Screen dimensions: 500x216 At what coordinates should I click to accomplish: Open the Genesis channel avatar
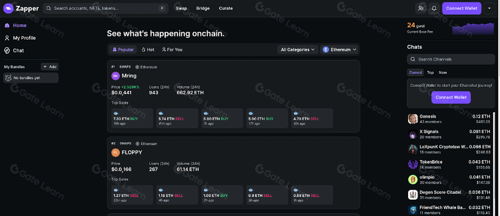click(413, 119)
